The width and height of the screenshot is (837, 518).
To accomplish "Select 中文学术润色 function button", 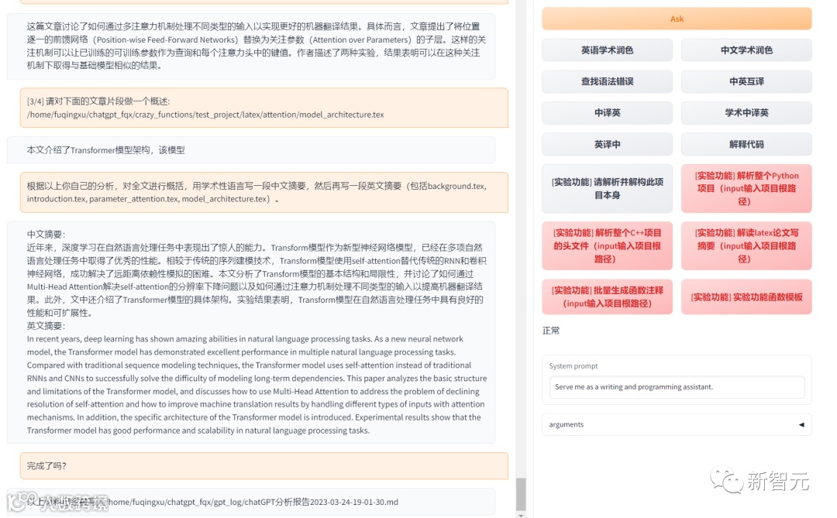I will pos(746,50).
